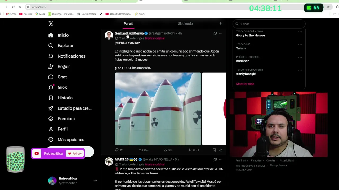
Task: Share Gerhardt vd Merwe's post
Action: click(221, 150)
